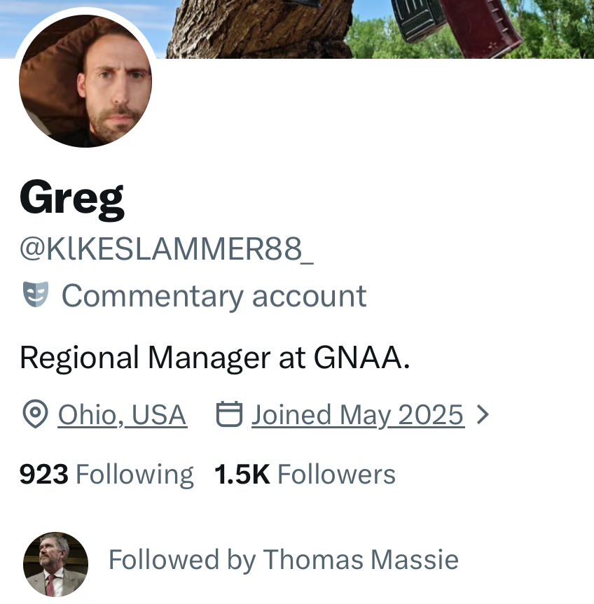The width and height of the screenshot is (594, 604).
Task: Click the location pin icon
Action: click(35, 414)
